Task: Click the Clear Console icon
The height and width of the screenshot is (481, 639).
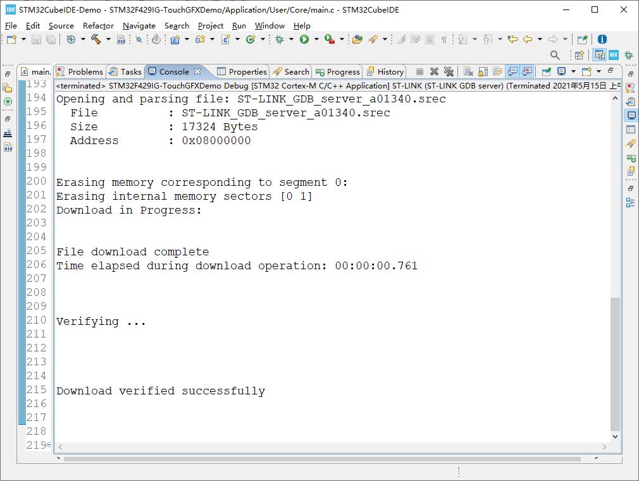Action: [468, 71]
